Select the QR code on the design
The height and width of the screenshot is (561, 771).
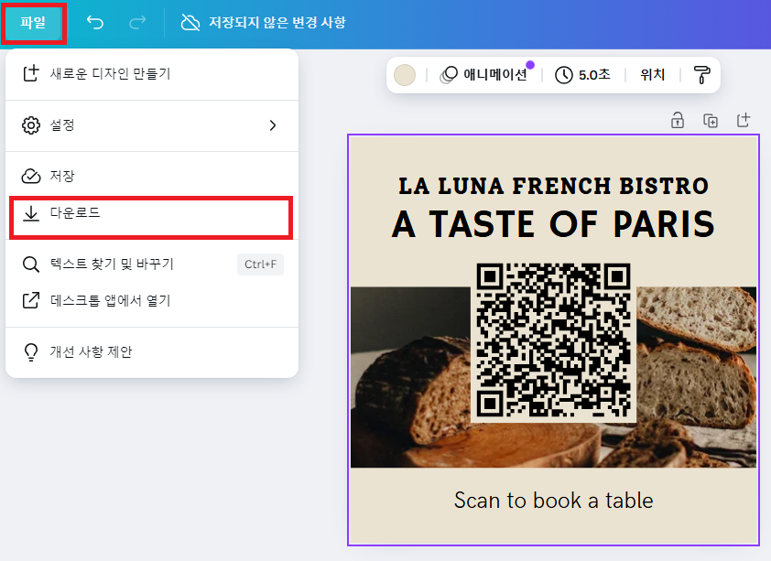click(x=554, y=340)
